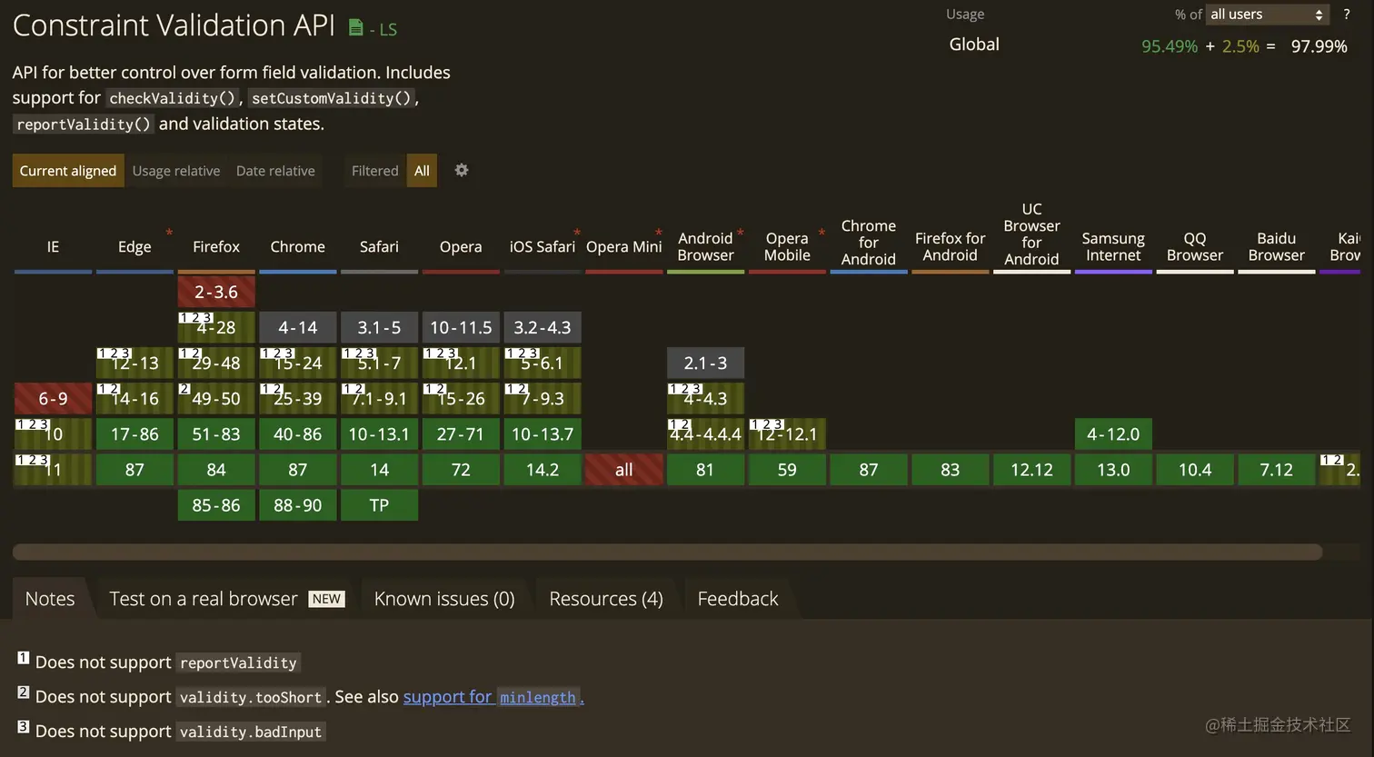Click the iOS Safari 3.2-4.3 cell
Screen dimensions: 1374x757
[543, 327]
